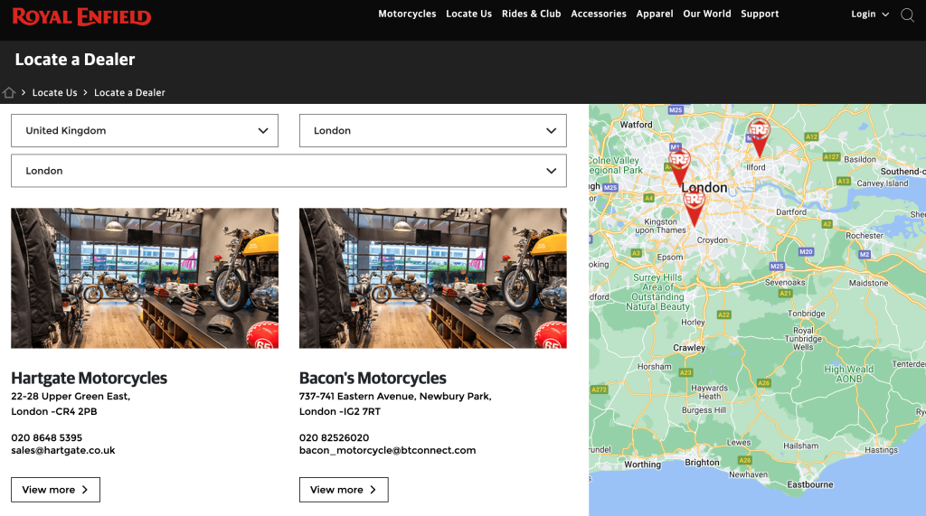926x516 pixels.
Task: Email bacon_motorcycle@btconnect.com
Action: click(387, 450)
